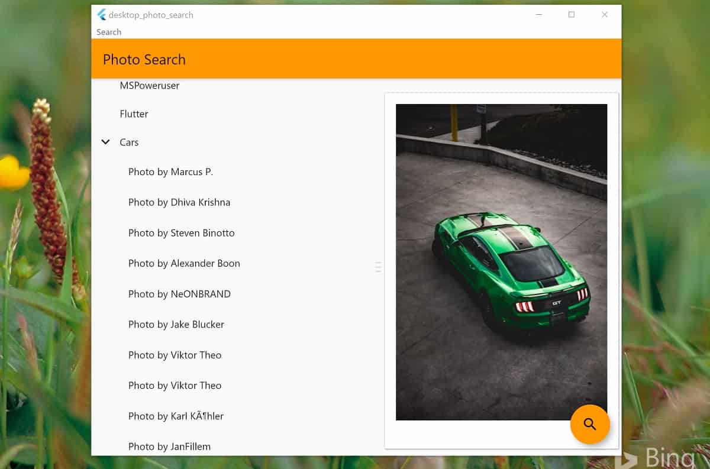Open Photo by Marcus P.
This screenshot has width=710, height=469.
(x=170, y=172)
